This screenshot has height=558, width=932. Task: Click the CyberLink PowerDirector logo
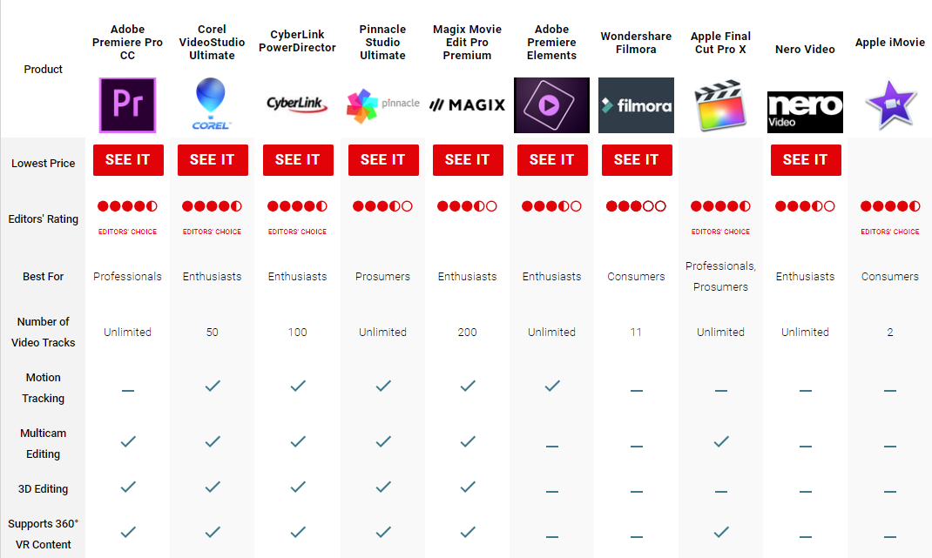[x=297, y=104]
